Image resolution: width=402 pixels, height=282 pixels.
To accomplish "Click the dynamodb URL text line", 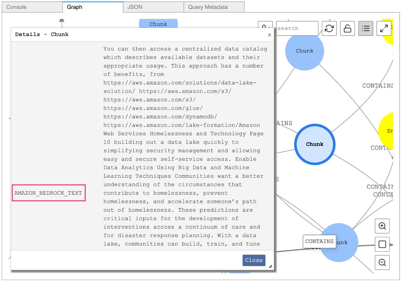I will pyautogui.click(x=160, y=117).
